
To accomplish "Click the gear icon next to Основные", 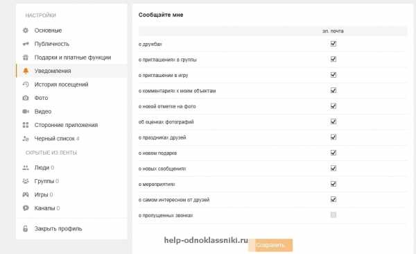I will click(26, 31).
